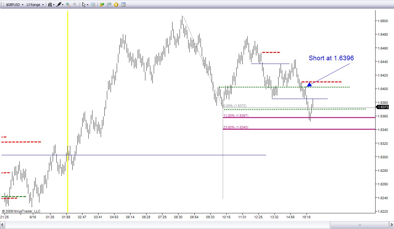Click the current price marker 1.6373
The height and width of the screenshot is (229, 394).
click(383, 107)
